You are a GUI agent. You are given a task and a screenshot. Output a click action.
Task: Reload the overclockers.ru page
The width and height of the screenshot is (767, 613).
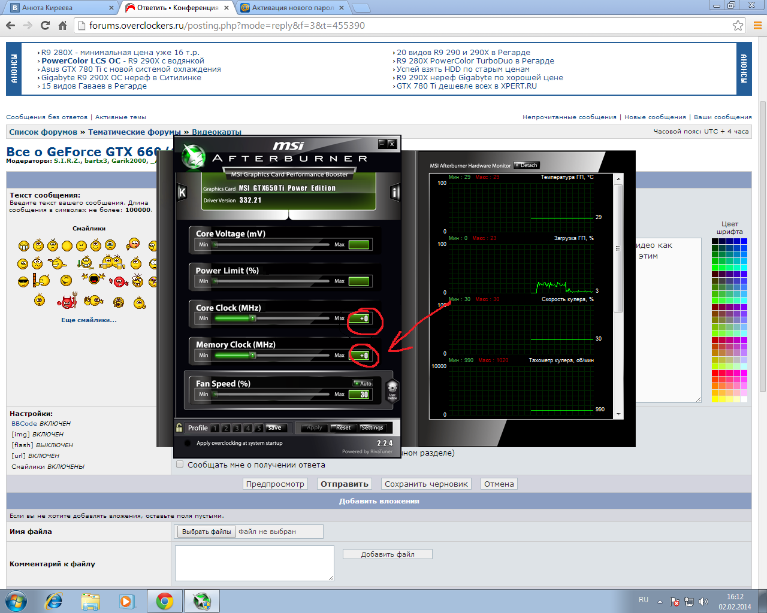45,25
